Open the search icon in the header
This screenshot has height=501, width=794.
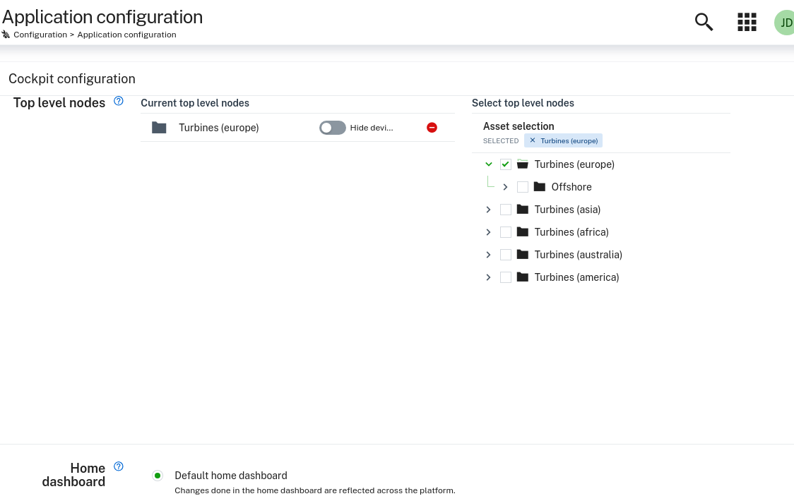(x=704, y=22)
